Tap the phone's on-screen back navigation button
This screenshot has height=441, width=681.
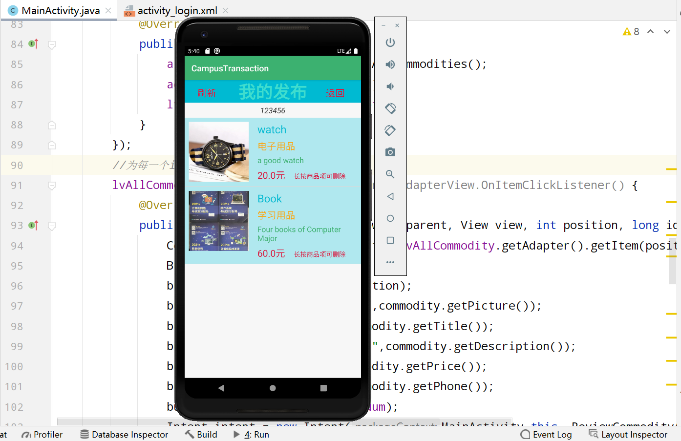tap(221, 388)
